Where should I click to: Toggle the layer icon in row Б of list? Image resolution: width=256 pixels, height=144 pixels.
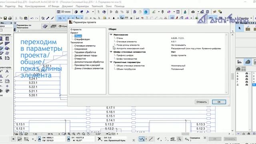[246, 76]
